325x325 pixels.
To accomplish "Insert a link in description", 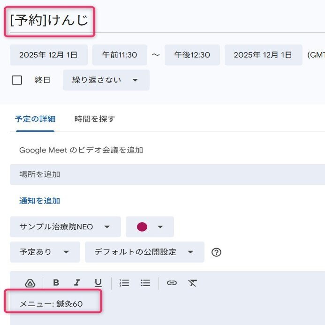I will pos(172,283).
